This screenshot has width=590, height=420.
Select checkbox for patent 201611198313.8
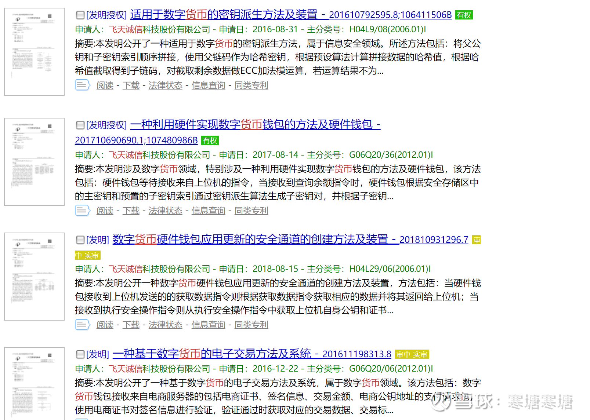(80, 354)
